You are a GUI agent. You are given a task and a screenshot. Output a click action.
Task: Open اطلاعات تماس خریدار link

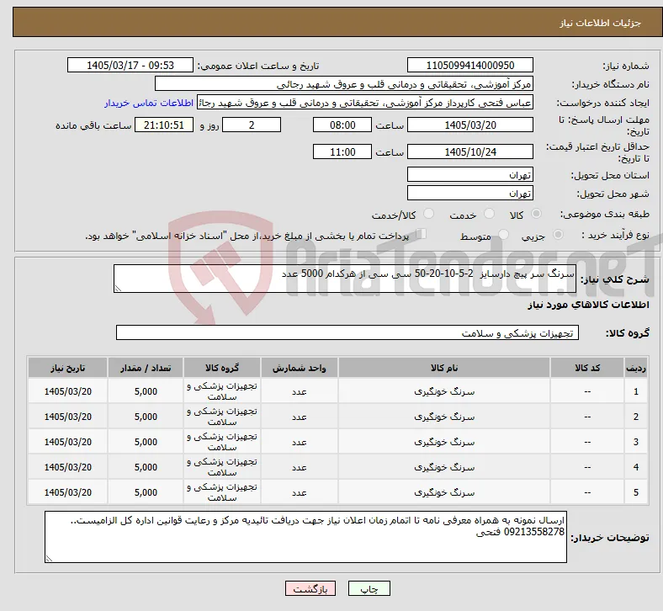click(x=149, y=103)
